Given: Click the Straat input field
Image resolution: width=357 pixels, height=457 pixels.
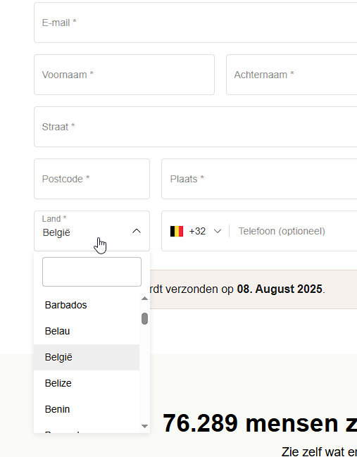Looking at the screenshot, I should 196,127.
